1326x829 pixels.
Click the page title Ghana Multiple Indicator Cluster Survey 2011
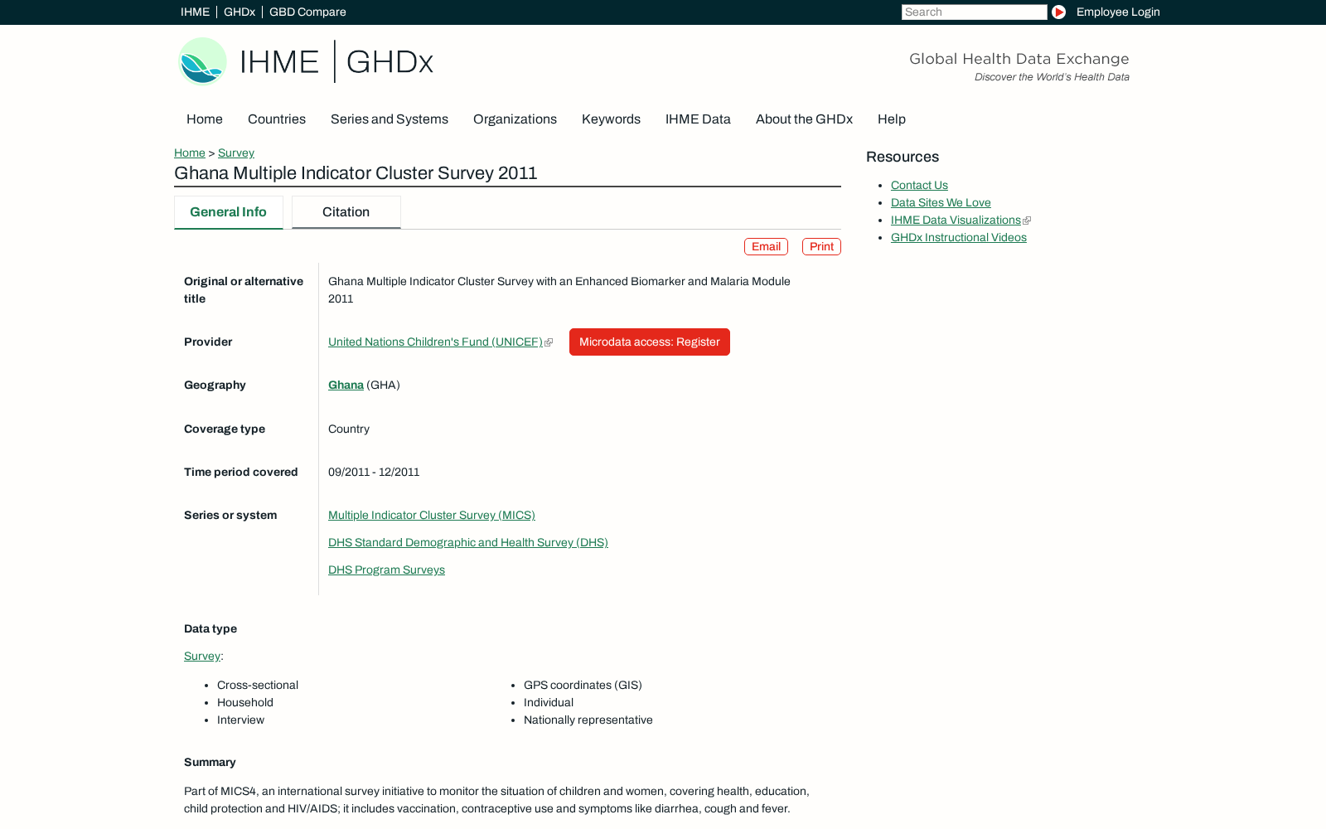[356, 173]
